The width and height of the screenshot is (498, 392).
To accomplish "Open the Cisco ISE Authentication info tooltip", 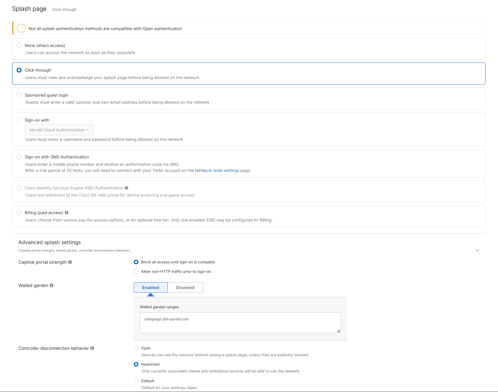I will [127, 188].
